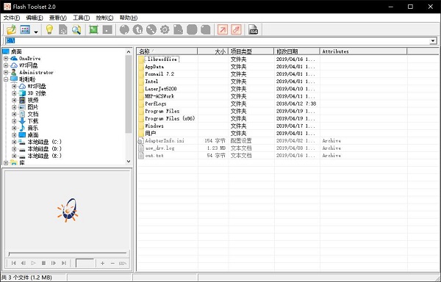Expand the Administrator tree node
The image size is (441, 282).
pos(6,73)
